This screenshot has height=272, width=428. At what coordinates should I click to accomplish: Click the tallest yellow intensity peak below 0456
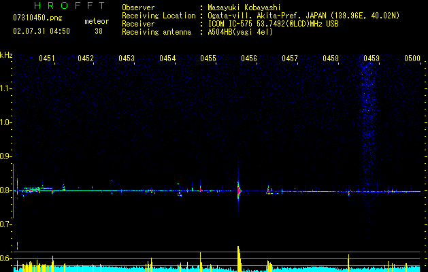coord(239,259)
